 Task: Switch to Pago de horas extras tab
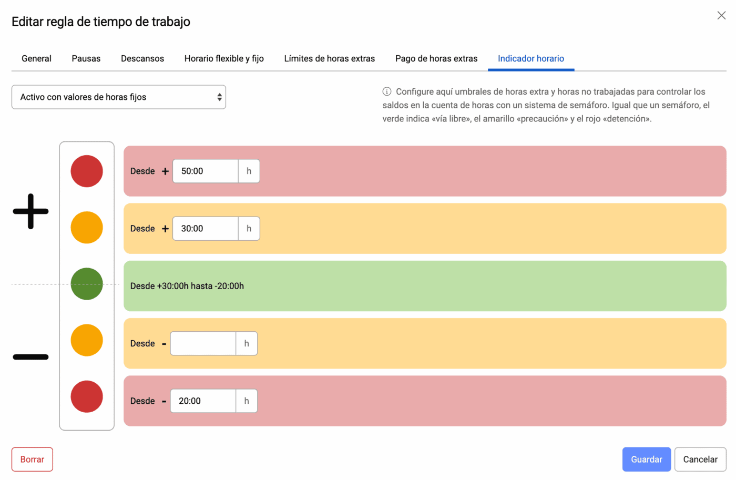point(436,58)
